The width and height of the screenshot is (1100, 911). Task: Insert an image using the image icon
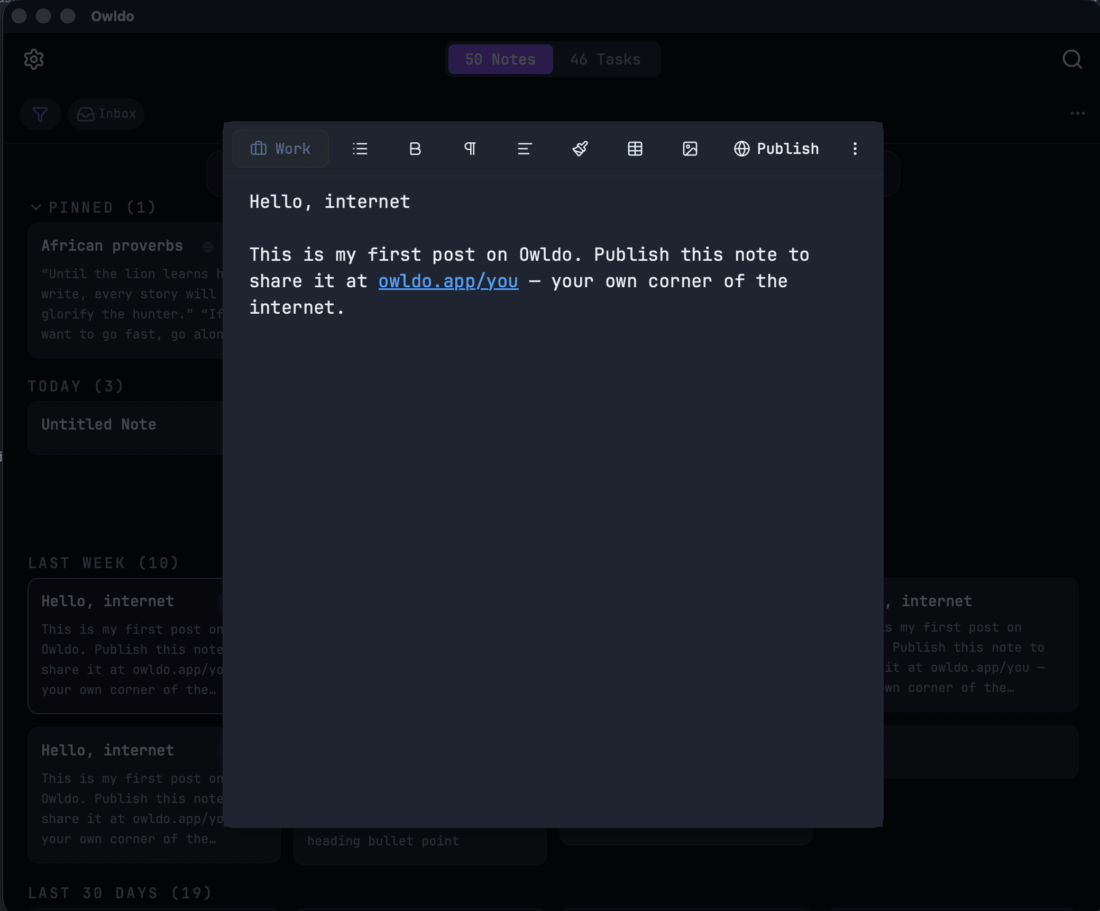[x=690, y=149]
